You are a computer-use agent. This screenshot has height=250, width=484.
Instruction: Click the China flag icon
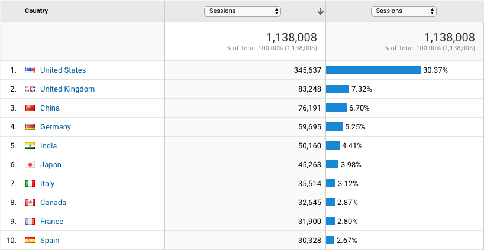30,108
